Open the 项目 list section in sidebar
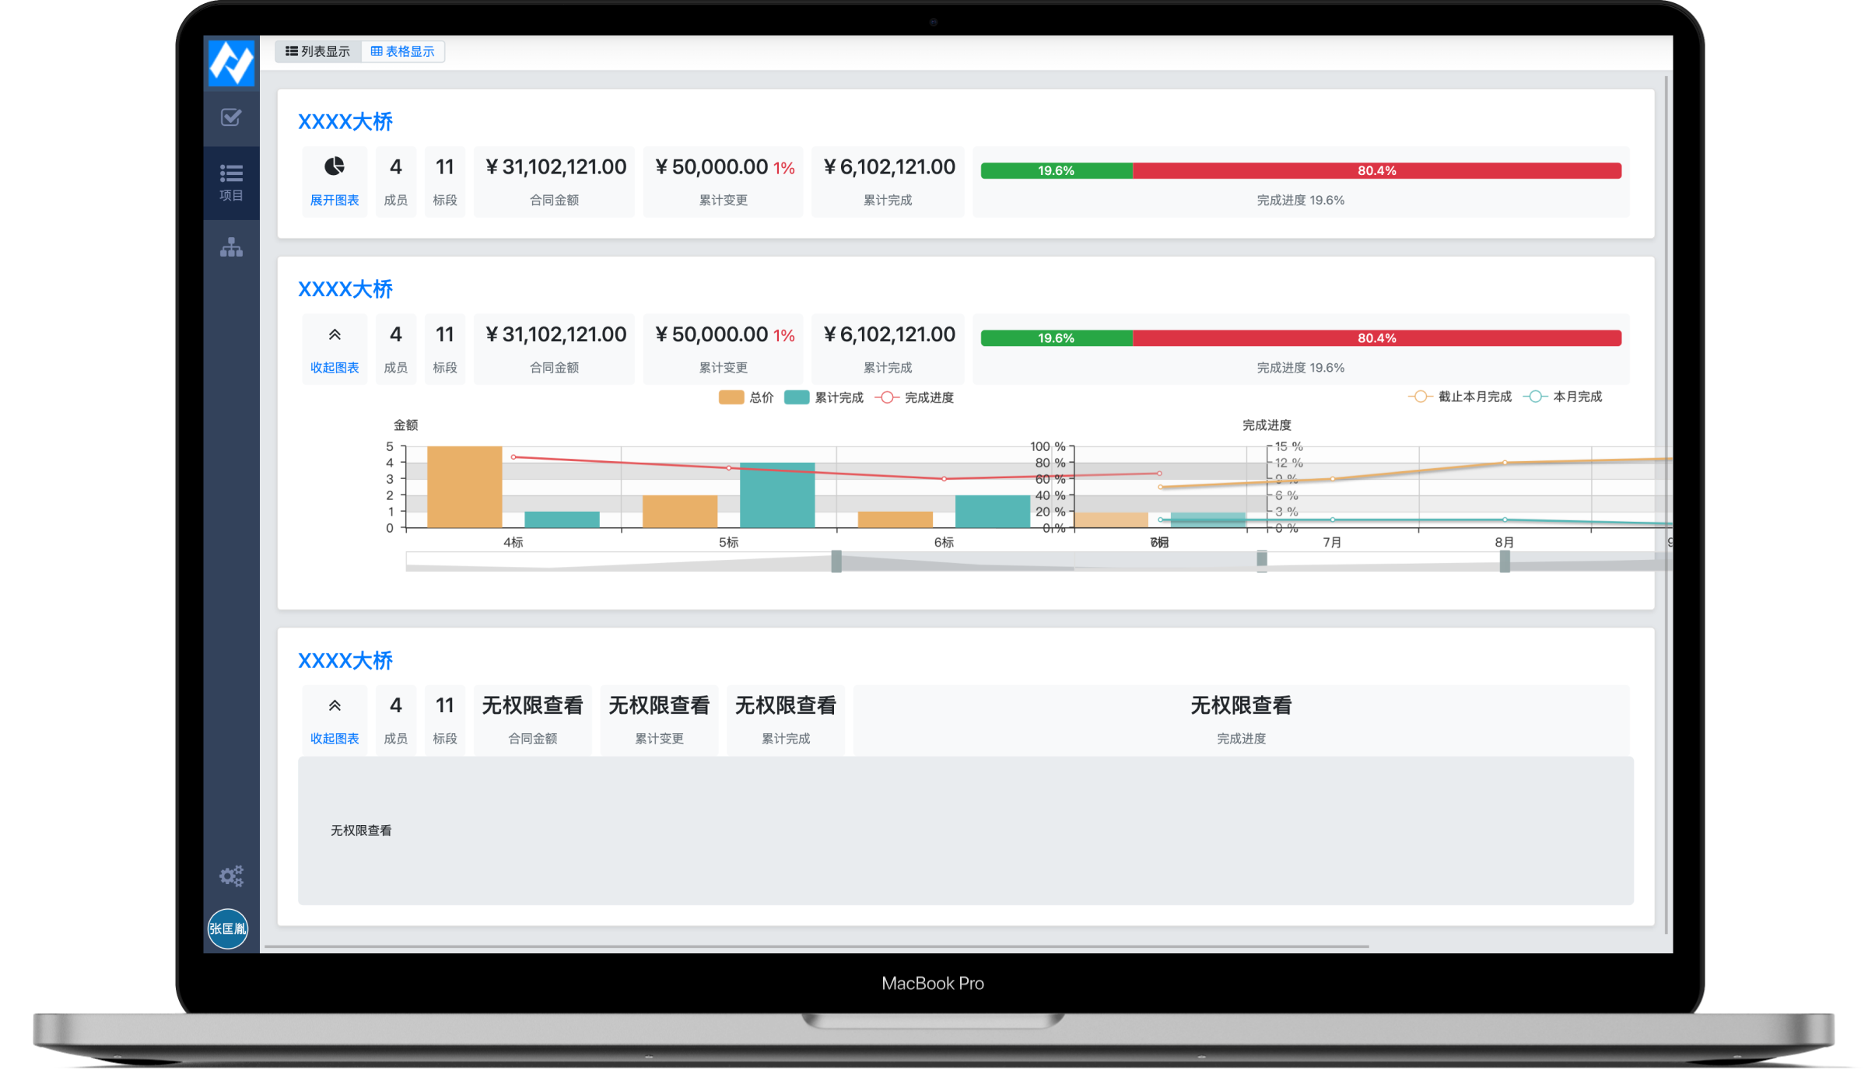1868x1070 pixels. pos(231,183)
